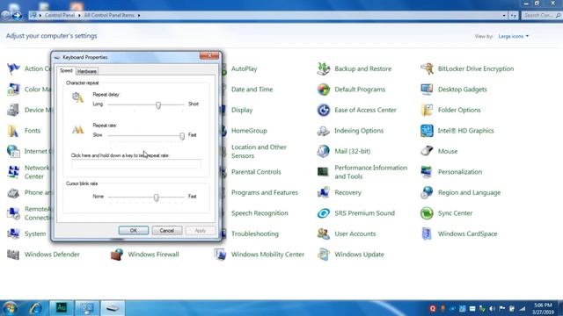Click OK in Keyboard Properties
This screenshot has width=563, height=316.
[134, 230]
